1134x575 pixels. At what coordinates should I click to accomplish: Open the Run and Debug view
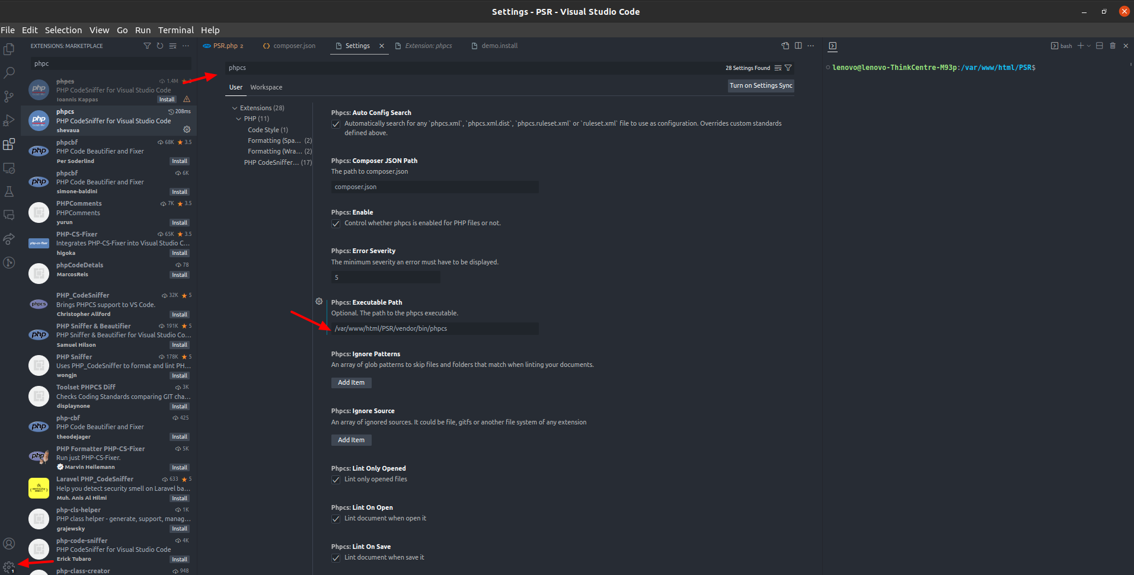pos(9,120)
